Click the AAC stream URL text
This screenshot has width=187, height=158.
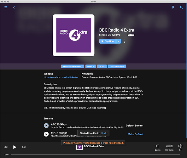pyautogui.click(x=87, y=127)
